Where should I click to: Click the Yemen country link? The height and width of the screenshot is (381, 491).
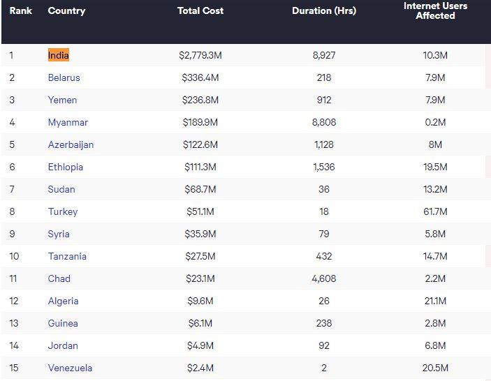62,100
